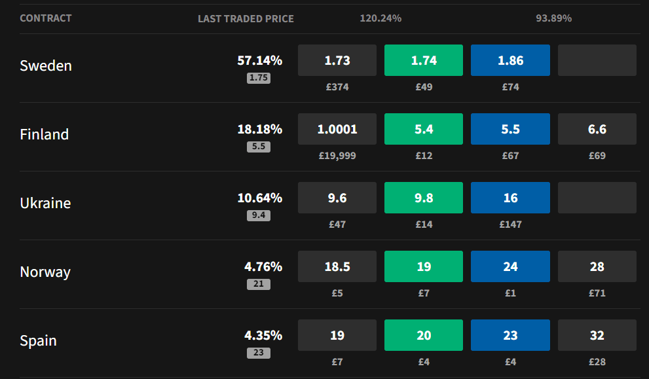This screenshot has width=649, height=379.
Task: Select Norway blue 24 lay price
Action: (510, 267)
